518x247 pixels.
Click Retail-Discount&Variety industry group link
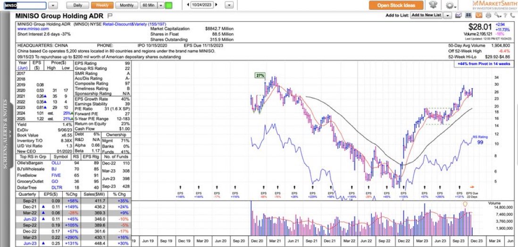click(x=134, y=24)
